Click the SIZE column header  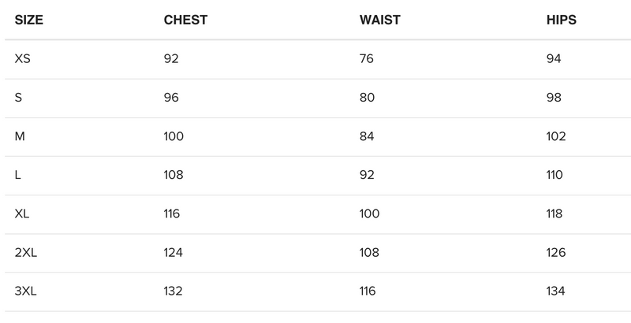click(x=28, y=20)
